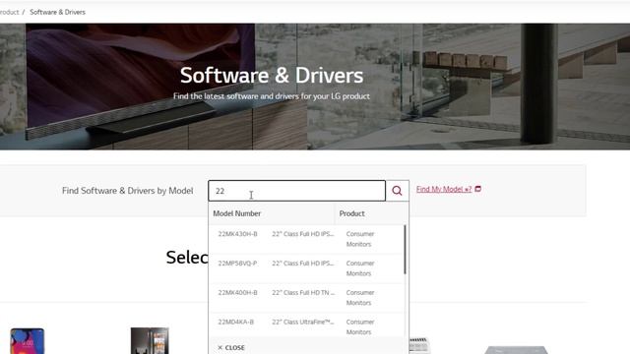Click the Software & Drivers breadcrumb
This screenshot has height=354, width=630.
click(57, 12)
